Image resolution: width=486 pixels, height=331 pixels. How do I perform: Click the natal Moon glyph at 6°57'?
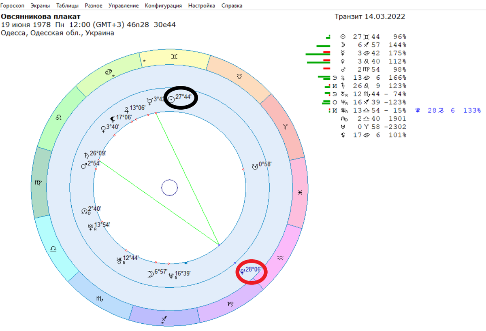coord(150,274)
